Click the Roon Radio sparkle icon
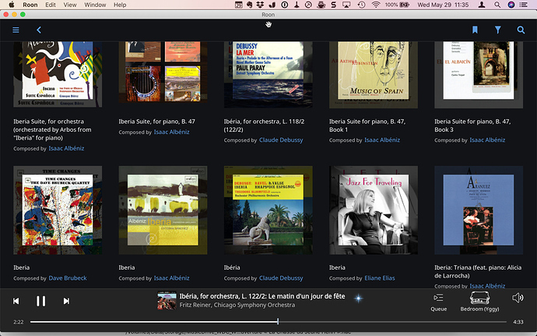The width and height of the screenshot is (537, 336). pyautogui.click(x=359, y=299)
